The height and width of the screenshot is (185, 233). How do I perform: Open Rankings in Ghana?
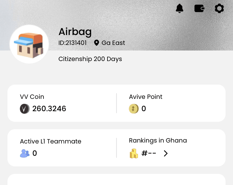pyautogui.click(x=158, y=140)
